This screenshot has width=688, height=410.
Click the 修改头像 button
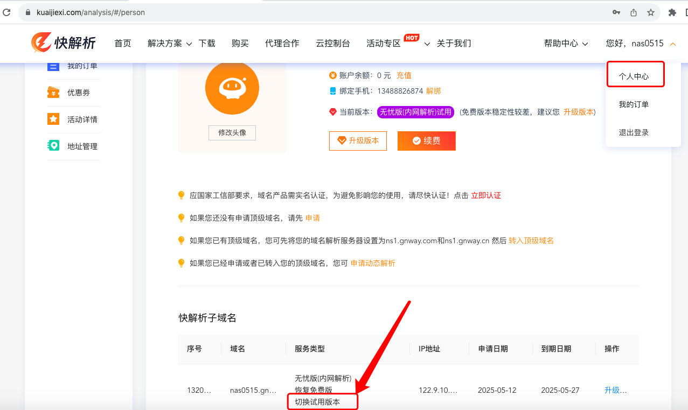(x=232, y=132)
